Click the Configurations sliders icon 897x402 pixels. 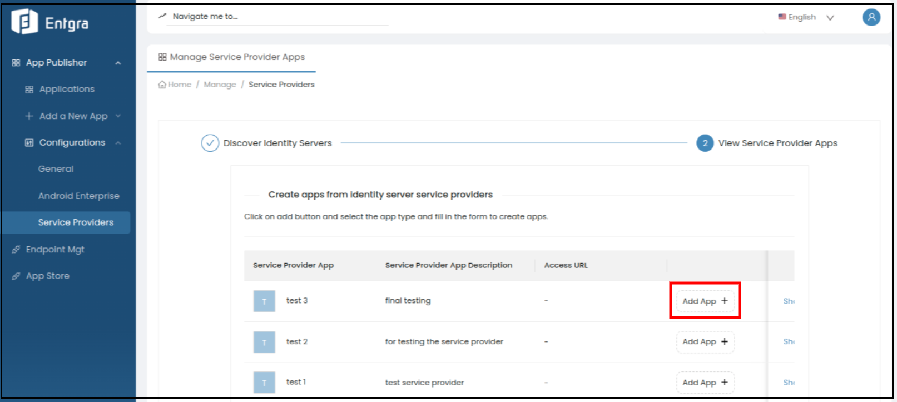point(29,143)
